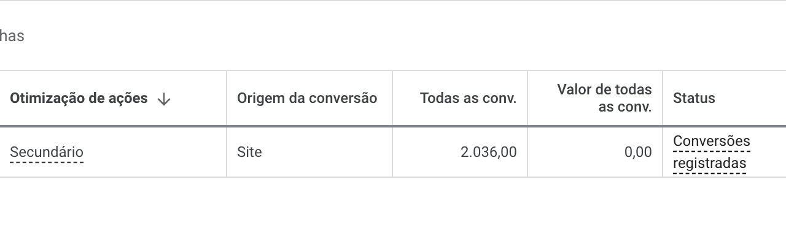The image size is (786, 228).
Task: Sort by Todas as conv. column header
Action: pyautogui.click(x=468, y=98)
